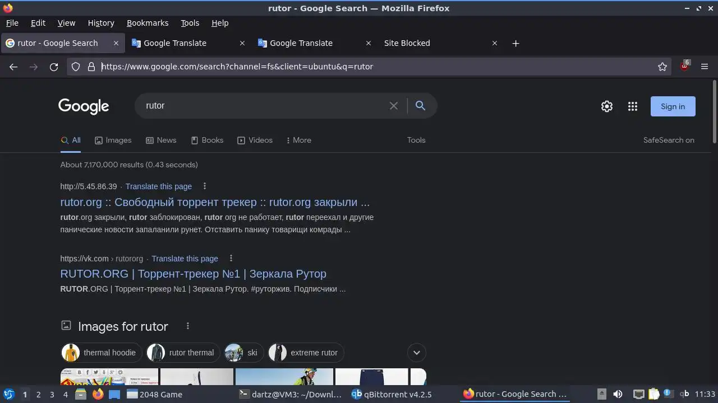Launch Firefox from the taskbar quick launch
This screenshot has width=718, height=403.
coord(98,395)
